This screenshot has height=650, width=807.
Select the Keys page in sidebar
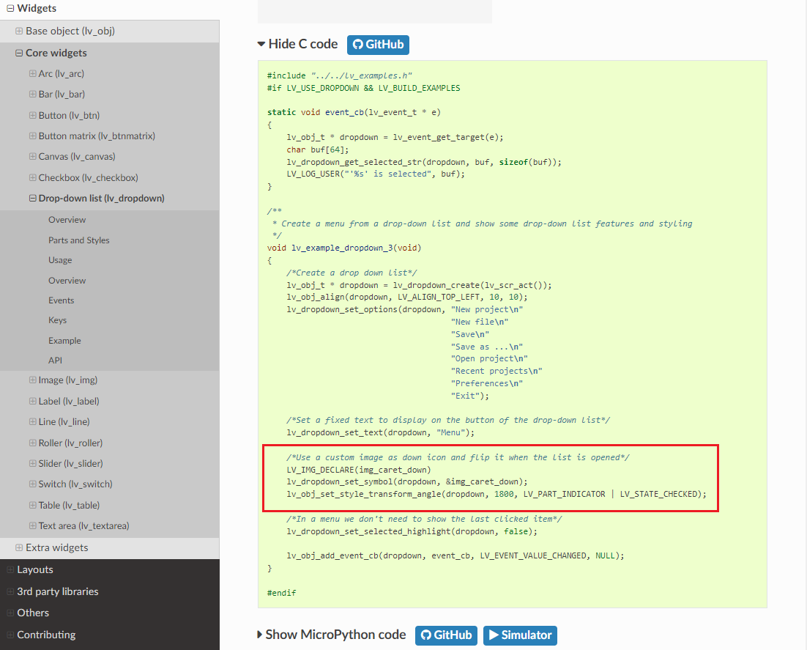[x=57, y=320]
